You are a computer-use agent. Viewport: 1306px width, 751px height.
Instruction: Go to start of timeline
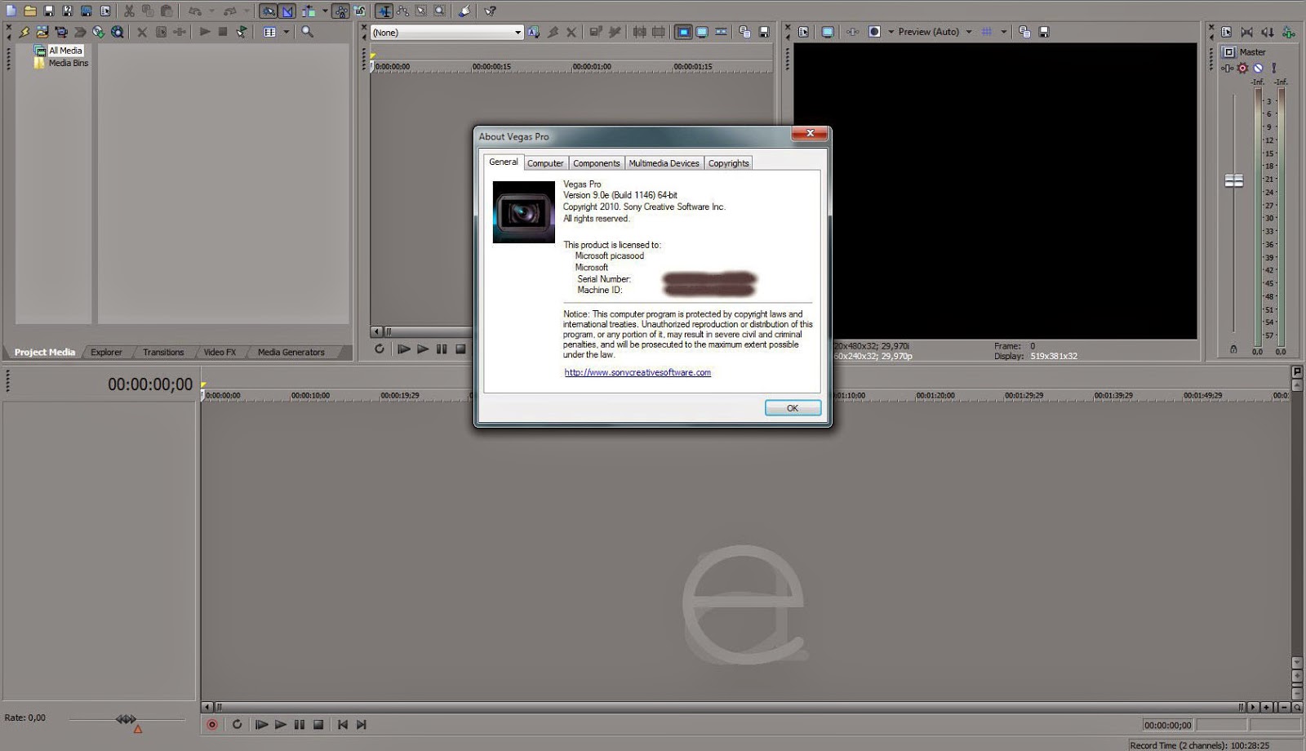pos(343,724)
